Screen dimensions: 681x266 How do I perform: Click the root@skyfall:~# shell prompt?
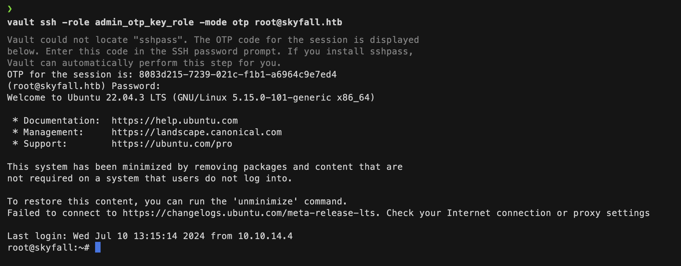[x=48, y=248]
